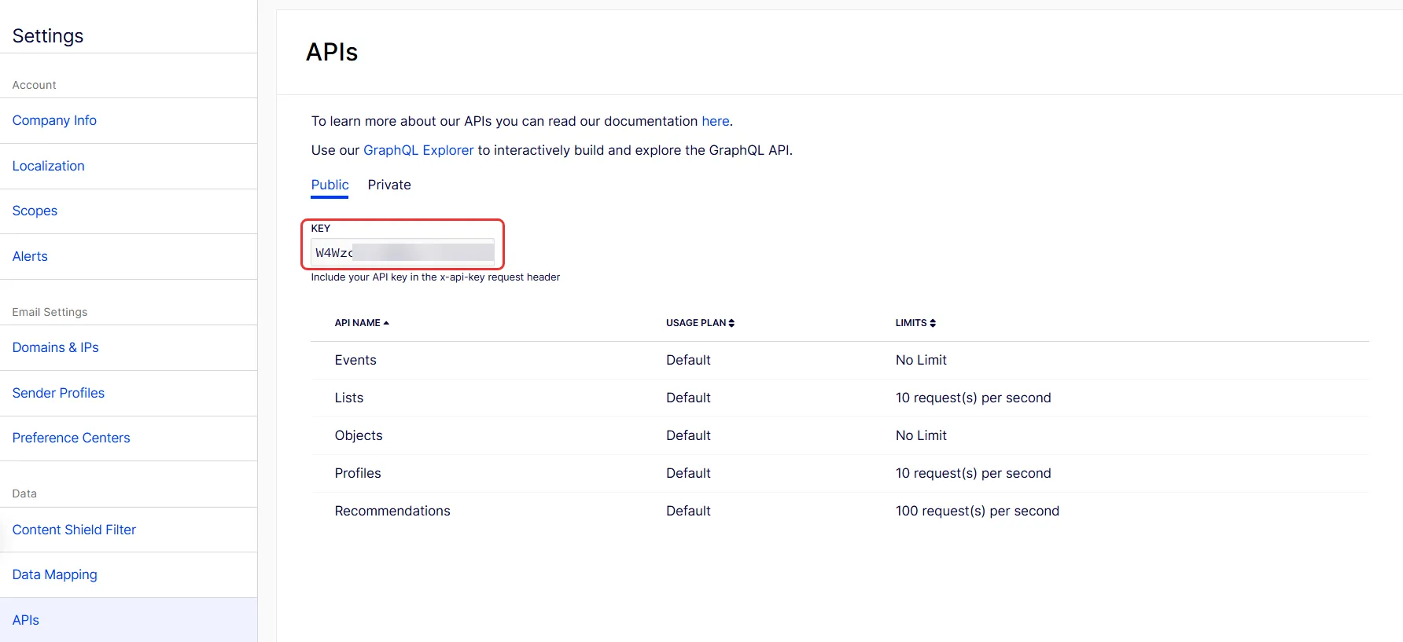Open Company Info settings
This screenshot has width=1403, height=642.
54,120
